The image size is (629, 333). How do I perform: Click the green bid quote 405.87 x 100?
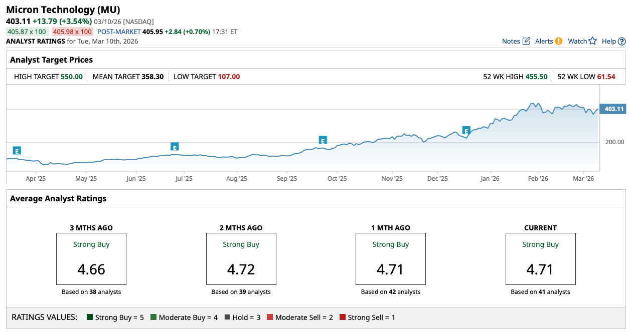(27, 32)
